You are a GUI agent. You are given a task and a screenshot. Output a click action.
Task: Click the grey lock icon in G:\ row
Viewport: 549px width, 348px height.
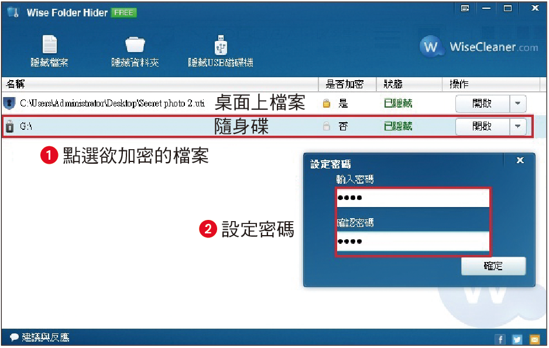327,126
